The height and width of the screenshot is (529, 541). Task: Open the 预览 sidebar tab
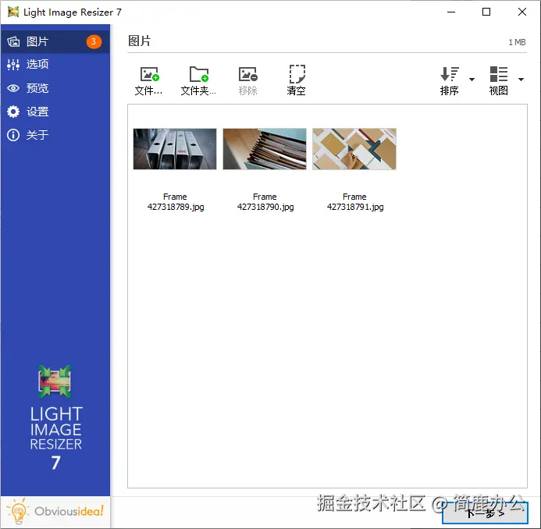pyautogui.click(x=55, y=88)
